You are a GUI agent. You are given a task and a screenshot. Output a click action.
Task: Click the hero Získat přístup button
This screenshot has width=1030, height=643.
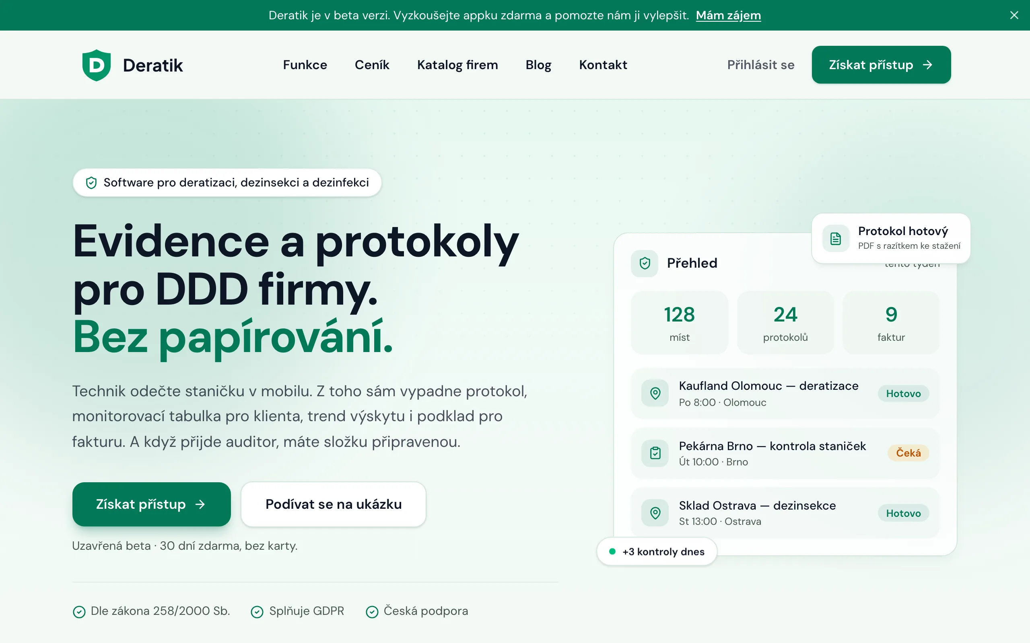pyautogui.click(x=152, y=504)
